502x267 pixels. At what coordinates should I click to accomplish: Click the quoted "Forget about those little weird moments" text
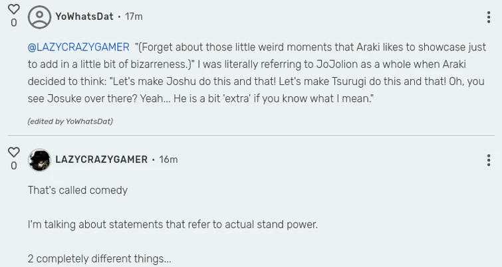tap(266, 47)
